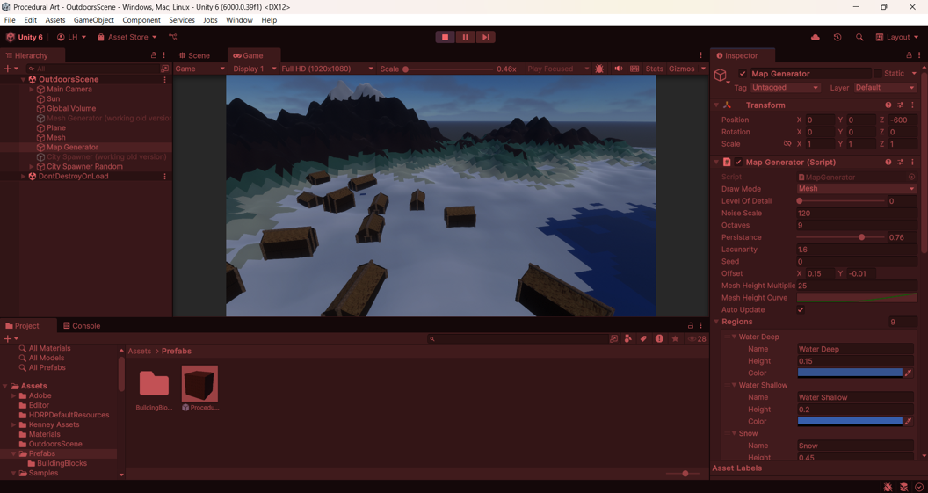The image size is (928, 493).
Task: Open the GameObject menu
Action: 94,20
